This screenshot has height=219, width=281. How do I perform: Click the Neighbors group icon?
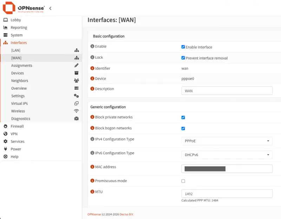click(x=77, y=80)
